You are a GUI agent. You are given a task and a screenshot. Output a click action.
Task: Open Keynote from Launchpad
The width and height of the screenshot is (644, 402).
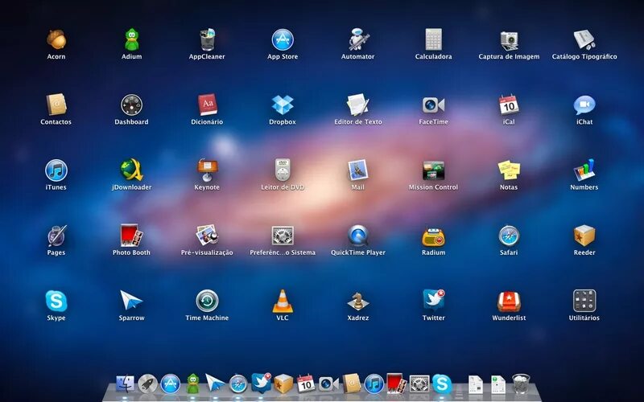pos(207,170)
